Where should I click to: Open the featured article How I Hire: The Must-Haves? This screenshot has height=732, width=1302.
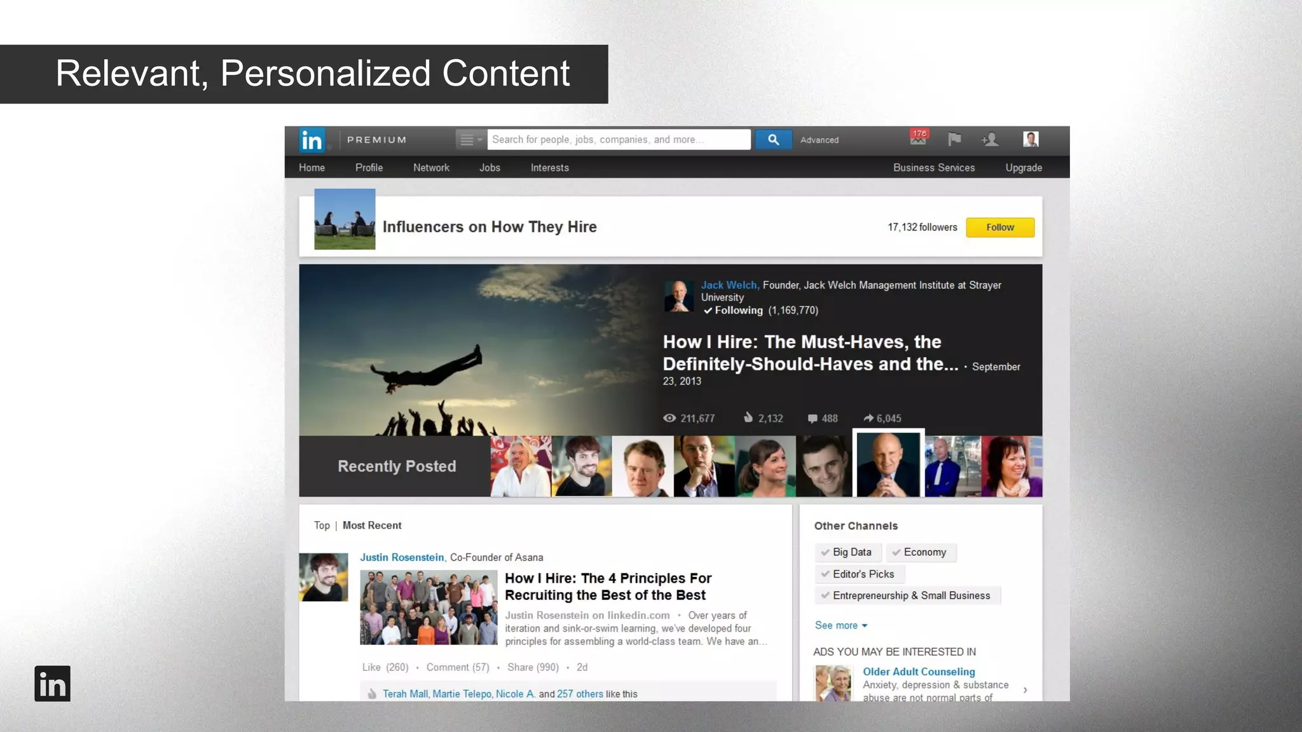click(x=811, y=353)
